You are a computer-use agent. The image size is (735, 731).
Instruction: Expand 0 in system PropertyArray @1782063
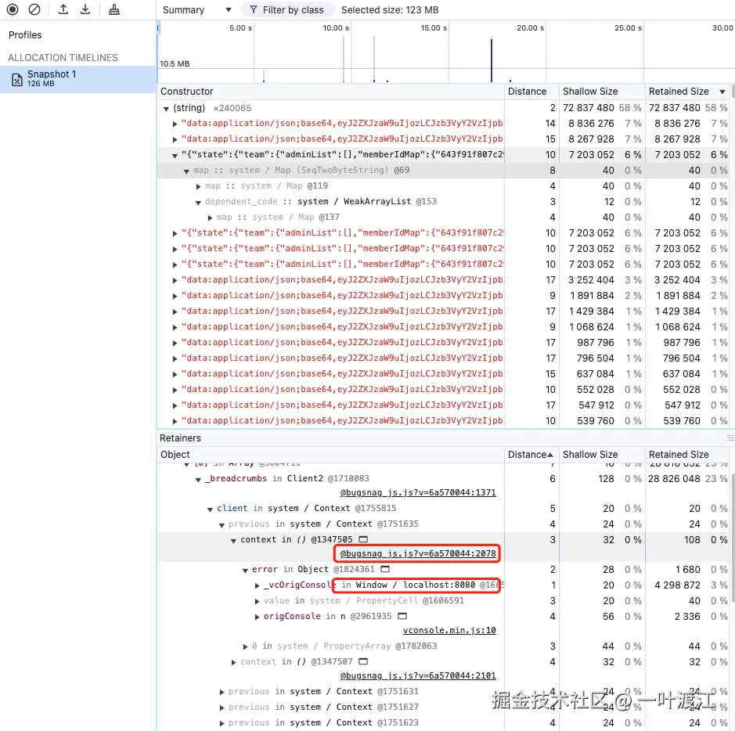245,646
